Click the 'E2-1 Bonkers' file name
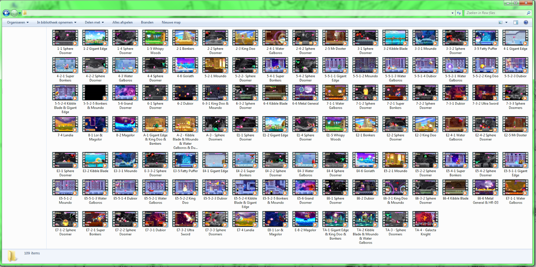This screenshot has width=536, height=267. pyautogui.click(x=365, y=135)
